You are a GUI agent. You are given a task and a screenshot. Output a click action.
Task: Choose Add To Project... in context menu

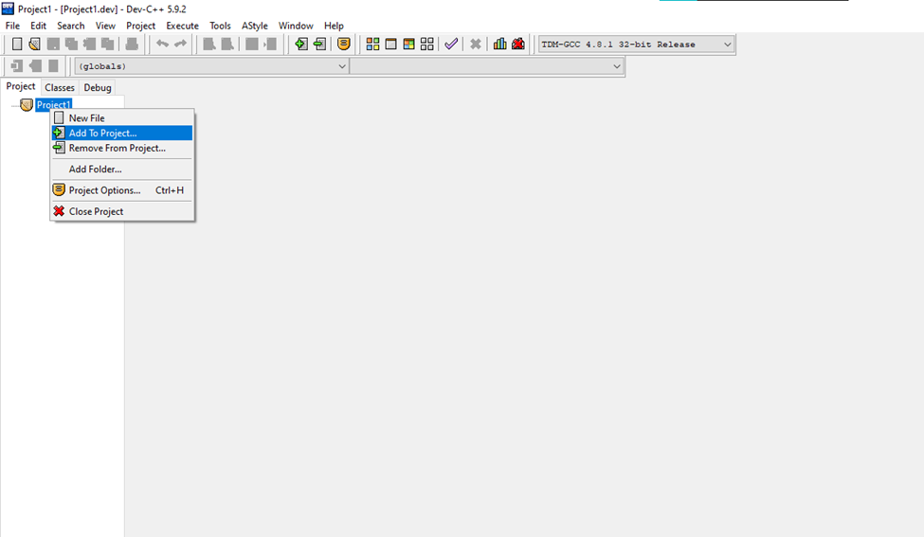point(122,134)
